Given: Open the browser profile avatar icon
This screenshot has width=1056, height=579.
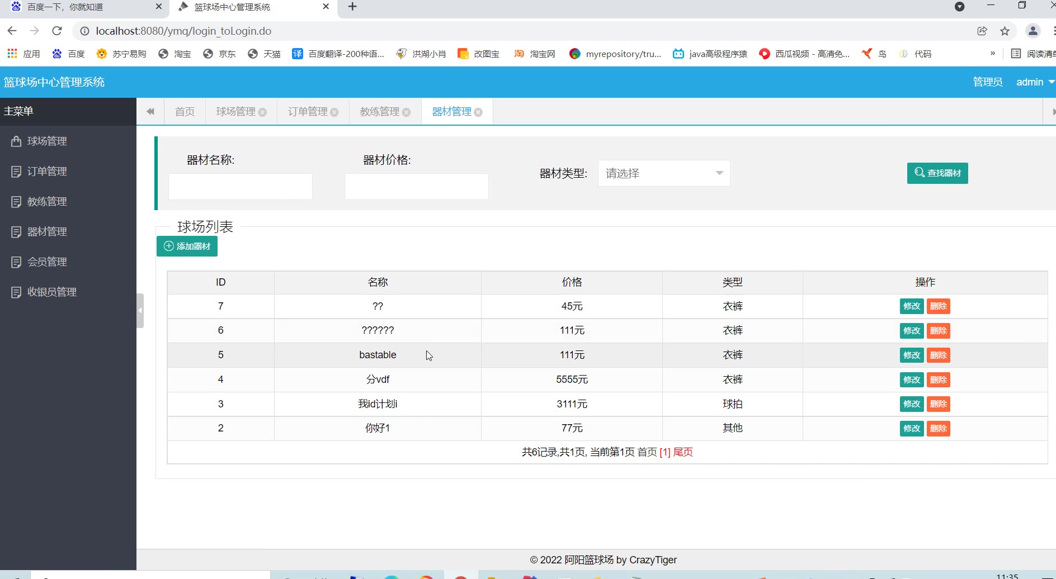Looking at the screenshot, I should coord(1033,31).
